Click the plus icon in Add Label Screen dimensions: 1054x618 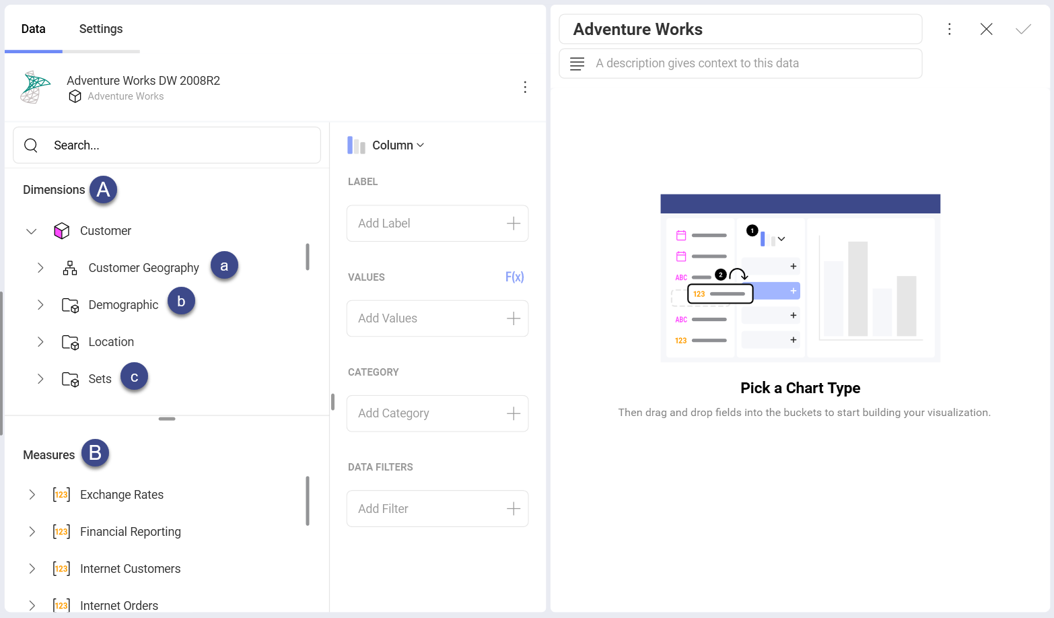click(x=514, y=224)
